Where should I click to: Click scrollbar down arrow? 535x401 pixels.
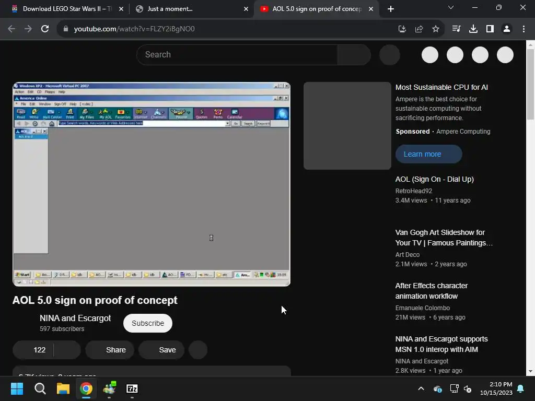click(530, 371)
